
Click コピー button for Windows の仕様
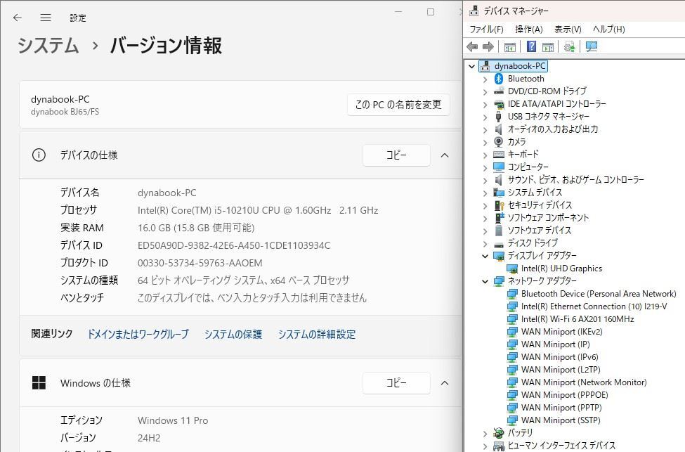point(396,383)
